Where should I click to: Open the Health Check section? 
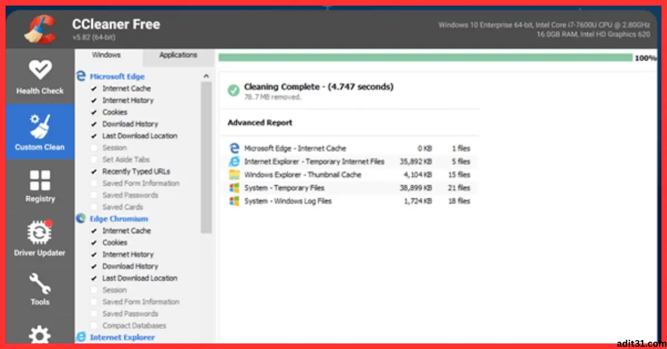point(40,77)
